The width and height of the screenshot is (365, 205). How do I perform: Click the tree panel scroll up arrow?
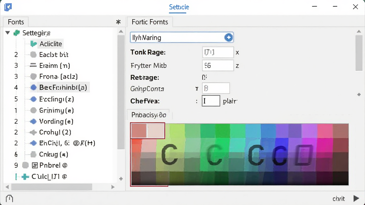(121, 31)
